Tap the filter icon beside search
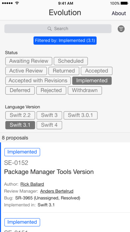The image size is (130, 232). pos(121,29)
